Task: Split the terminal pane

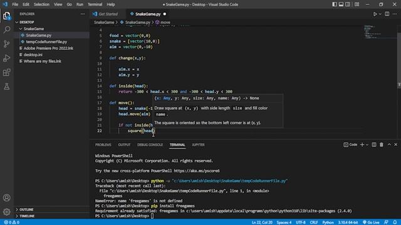Action: click(374, 144)
